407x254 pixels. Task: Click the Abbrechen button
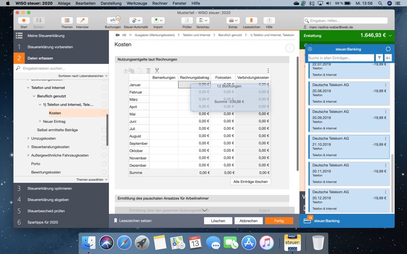pos(248,221)
